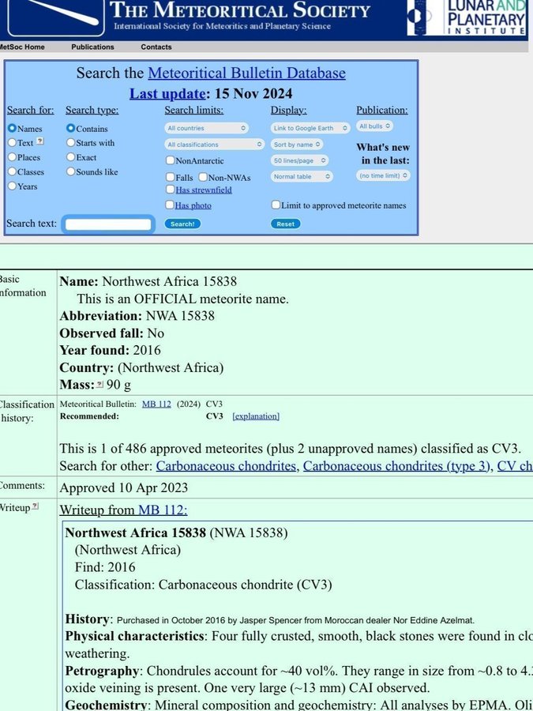Select the Places radio button

point(12,157)
